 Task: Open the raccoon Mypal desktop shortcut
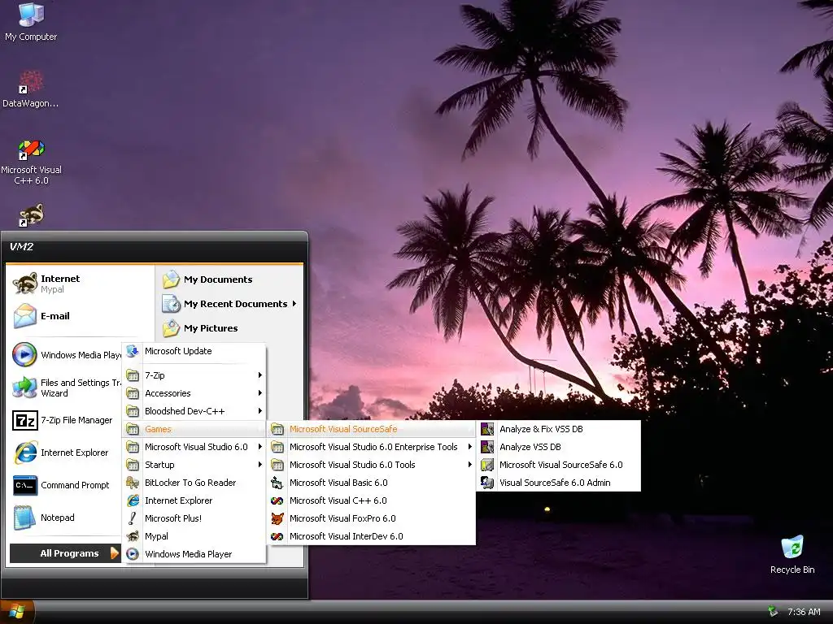pos(31,214)
